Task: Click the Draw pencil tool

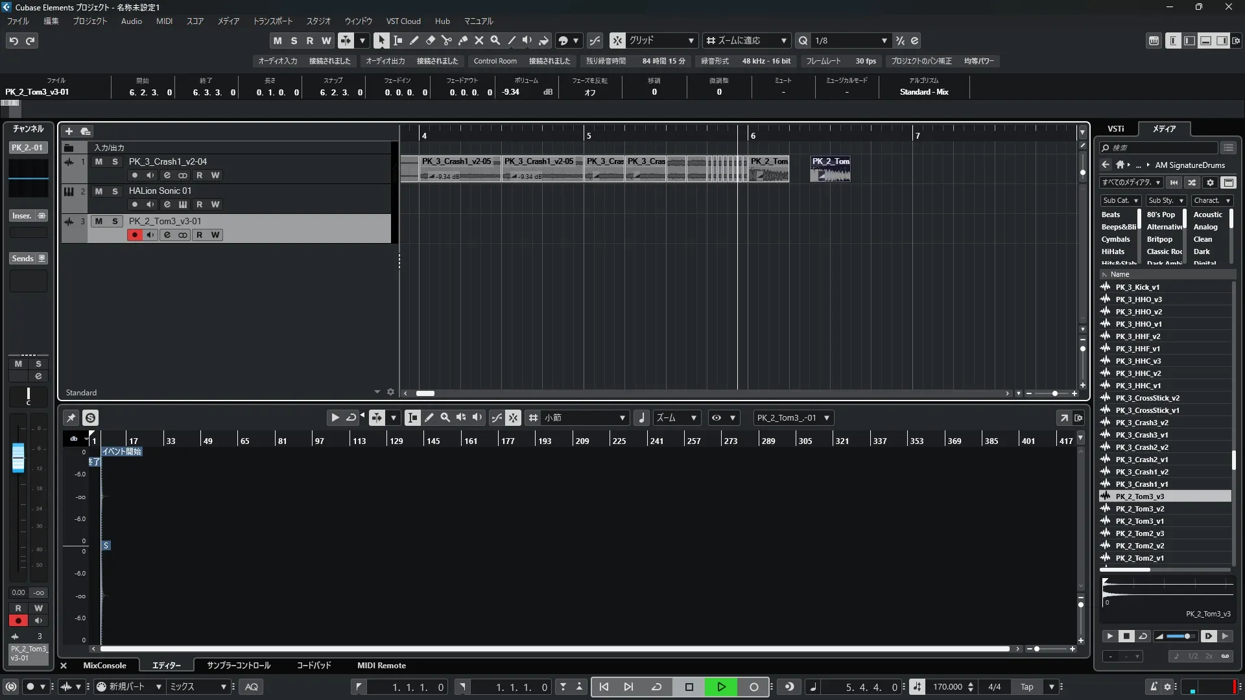Action: pos(414,40)
